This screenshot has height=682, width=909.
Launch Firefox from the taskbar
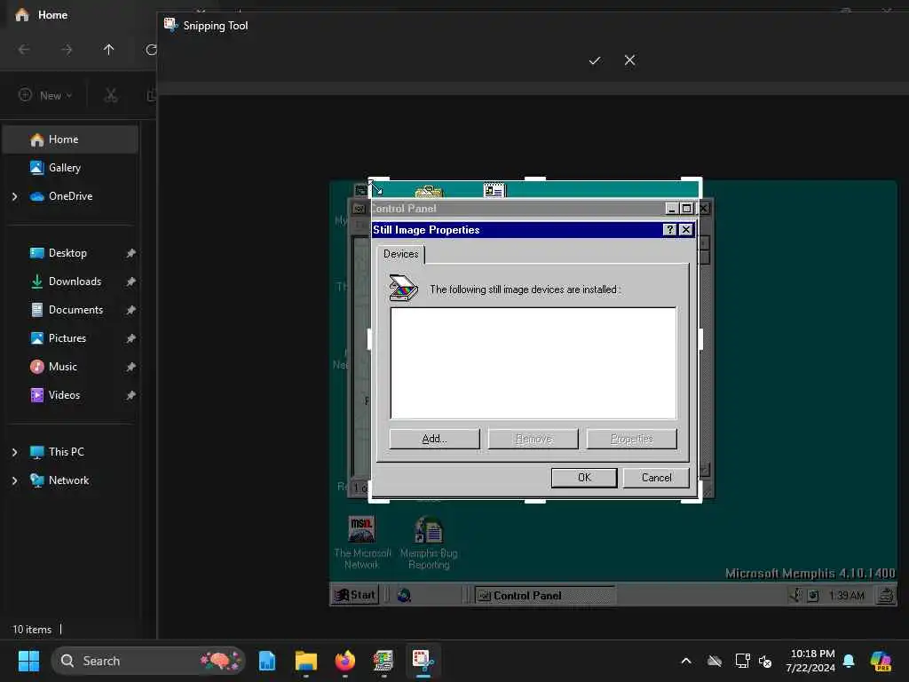click(x=345, y=661)
